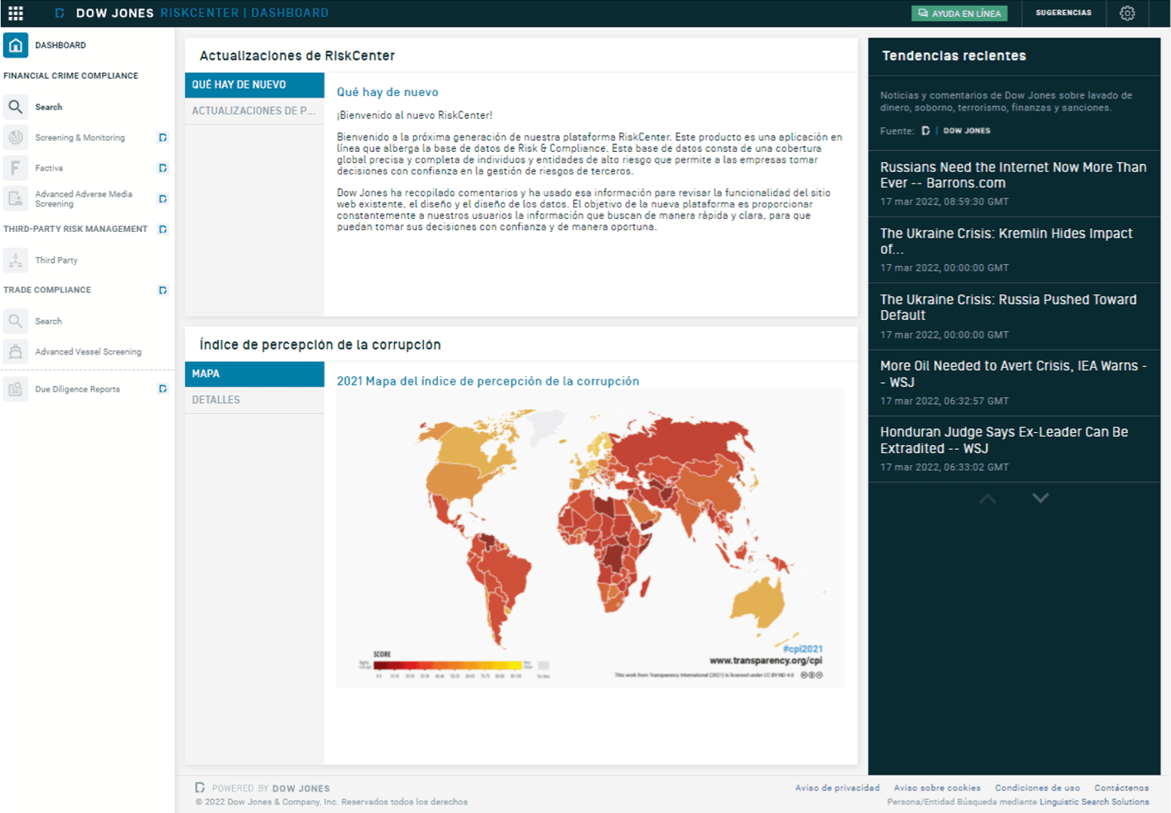
Task: Click the TRADE COMPLIANCE section header
Action: [47, 290]
